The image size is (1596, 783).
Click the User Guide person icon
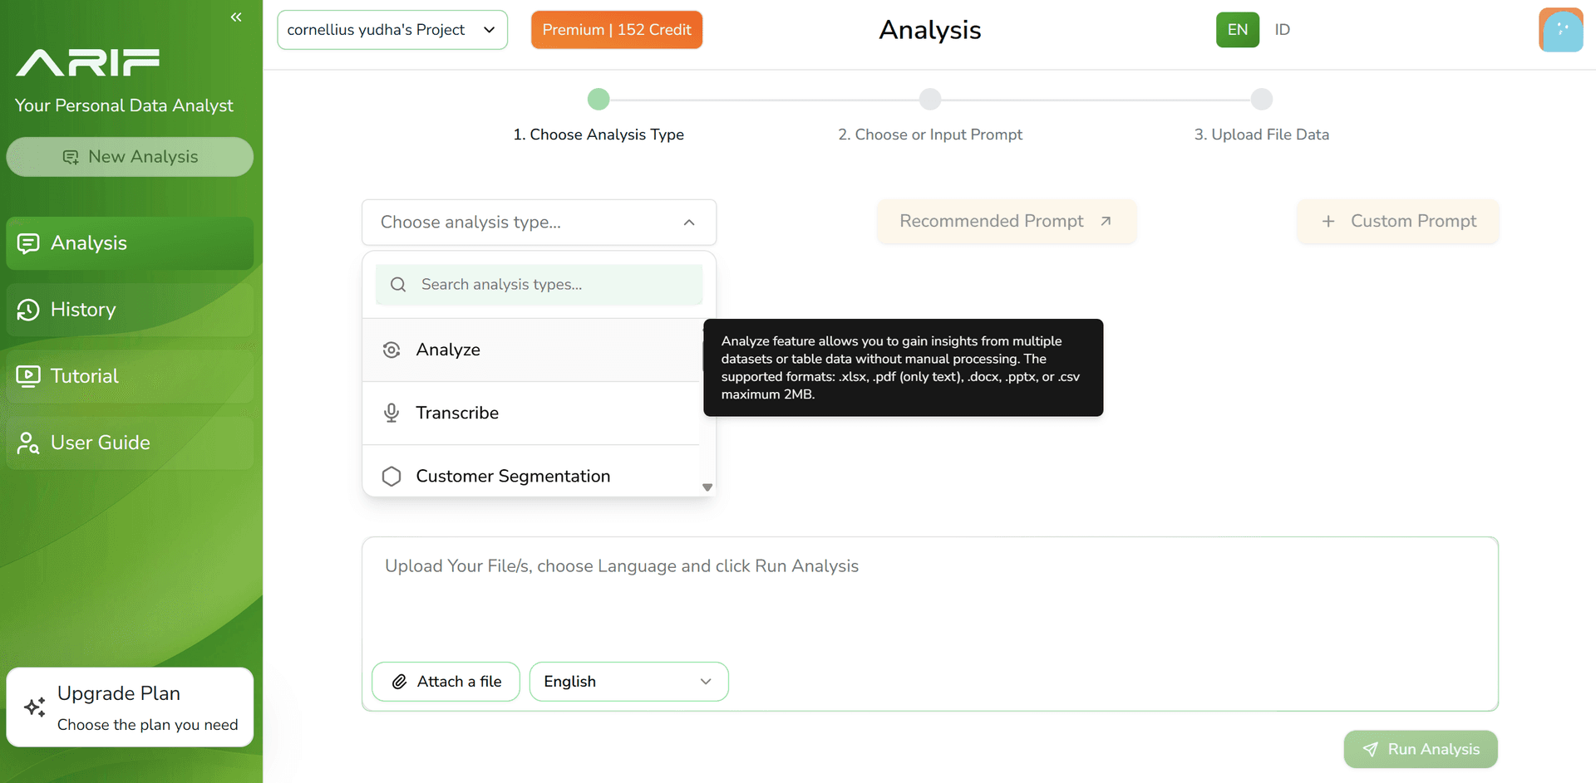click(x=28, y=443)
